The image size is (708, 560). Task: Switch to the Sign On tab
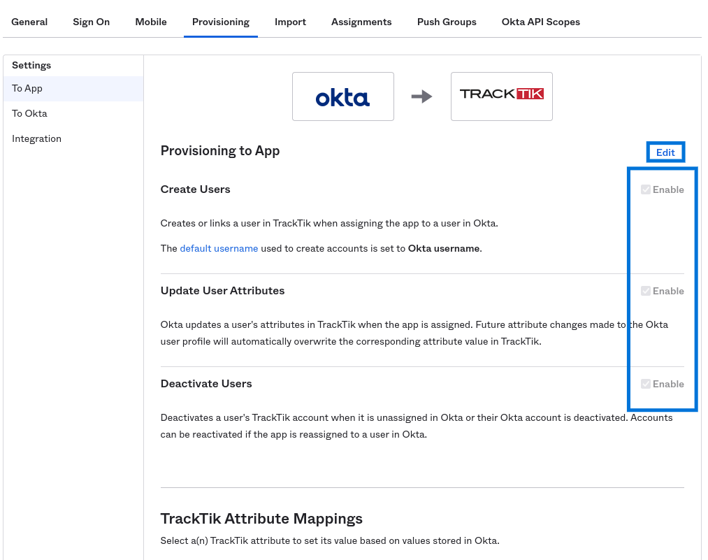coord(92,22)
